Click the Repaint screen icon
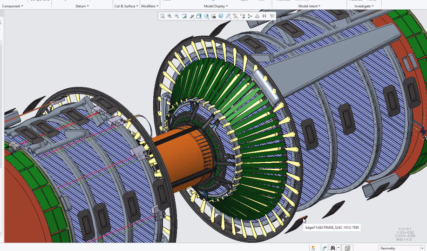This screenshot has height=251, width=427. tap(184, 16)
